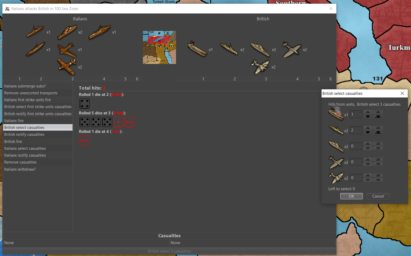The height and width of the screenshot is (256, 411).
Task: Select 'Italians first strike units fire' step
Action: (38, 100)
